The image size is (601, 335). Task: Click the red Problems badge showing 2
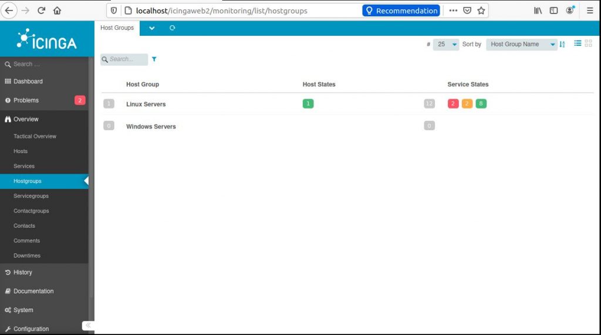tap(80, 100)
